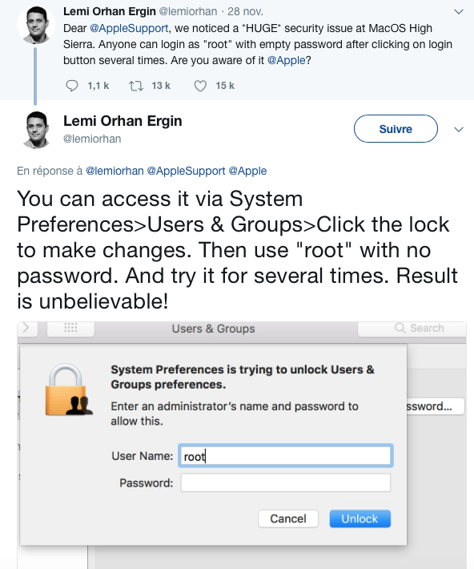
Task: Click the forward arrow in the Users & Groups toolbar
Action: [26, 328]
